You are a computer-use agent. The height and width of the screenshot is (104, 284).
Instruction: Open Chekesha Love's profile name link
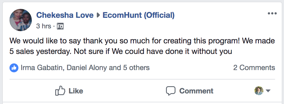click(65, 15)
